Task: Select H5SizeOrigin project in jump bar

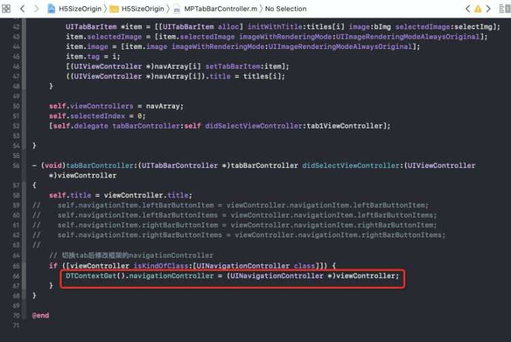Action: [x=80, y=9]
